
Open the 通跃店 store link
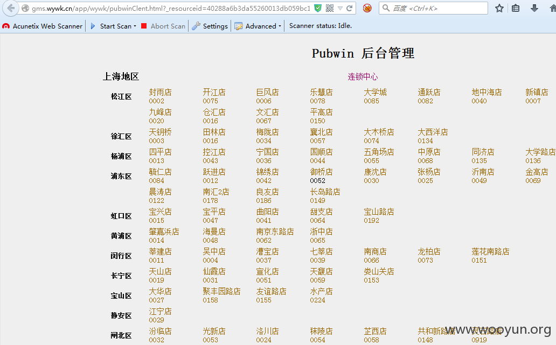429,92
